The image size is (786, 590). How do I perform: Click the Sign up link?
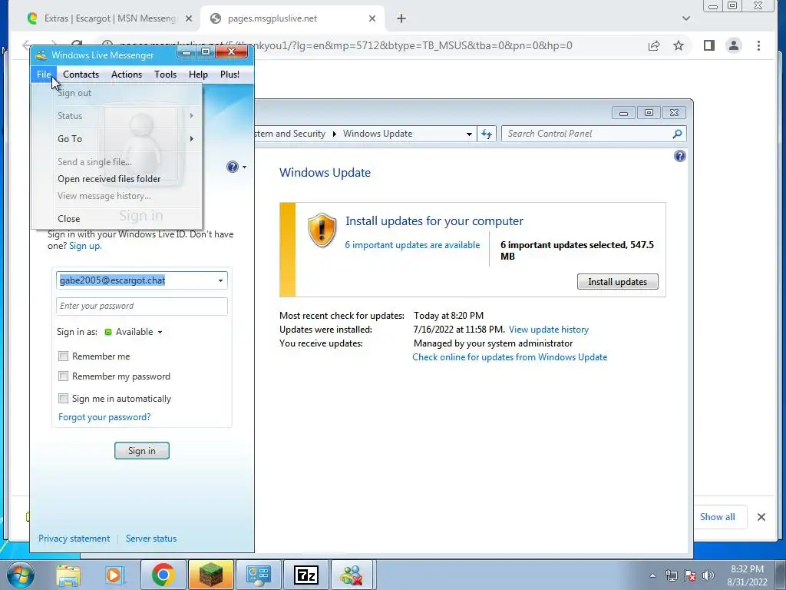pyautogui.click(x=85, y=246)
